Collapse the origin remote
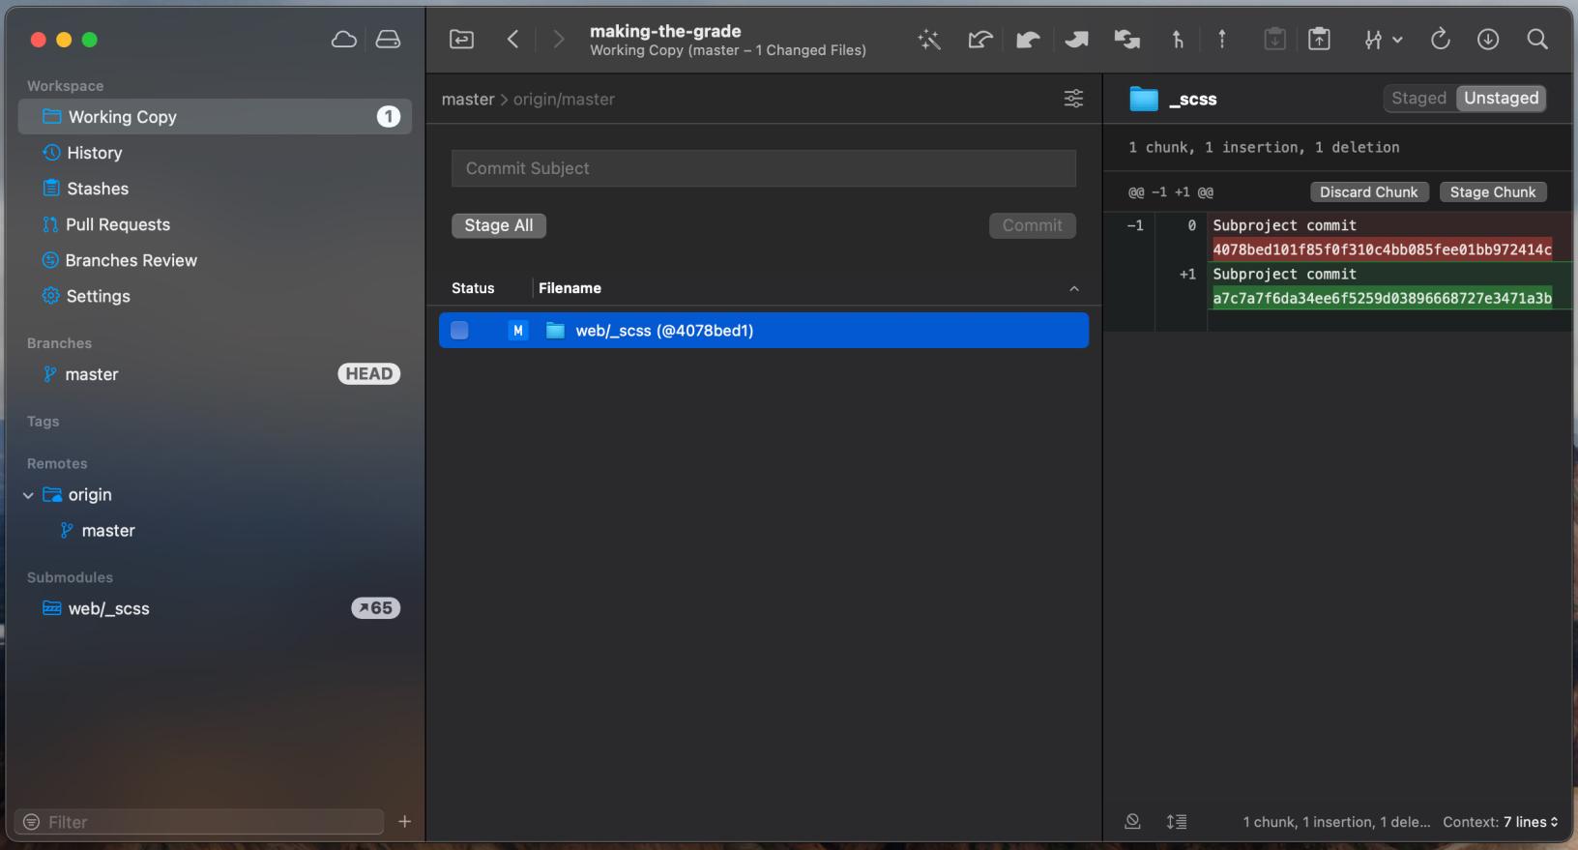The image size is (1578, 850). (x=28, y=495)
